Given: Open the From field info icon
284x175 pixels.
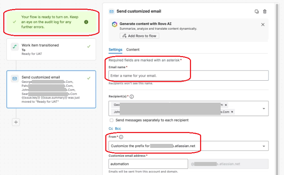Looking at the screenshot, I should pos(121,137).
